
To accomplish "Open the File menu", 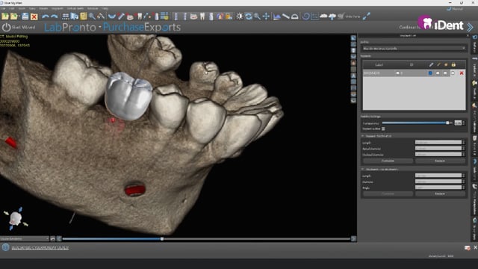I will [x=3, y=8].
